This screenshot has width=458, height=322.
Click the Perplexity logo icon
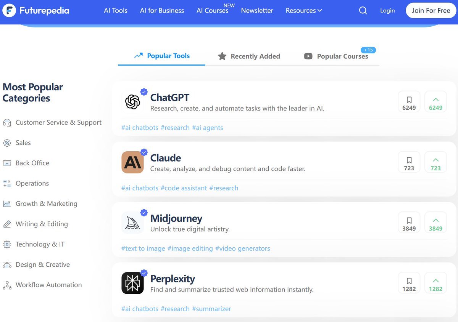pos(132,283)
